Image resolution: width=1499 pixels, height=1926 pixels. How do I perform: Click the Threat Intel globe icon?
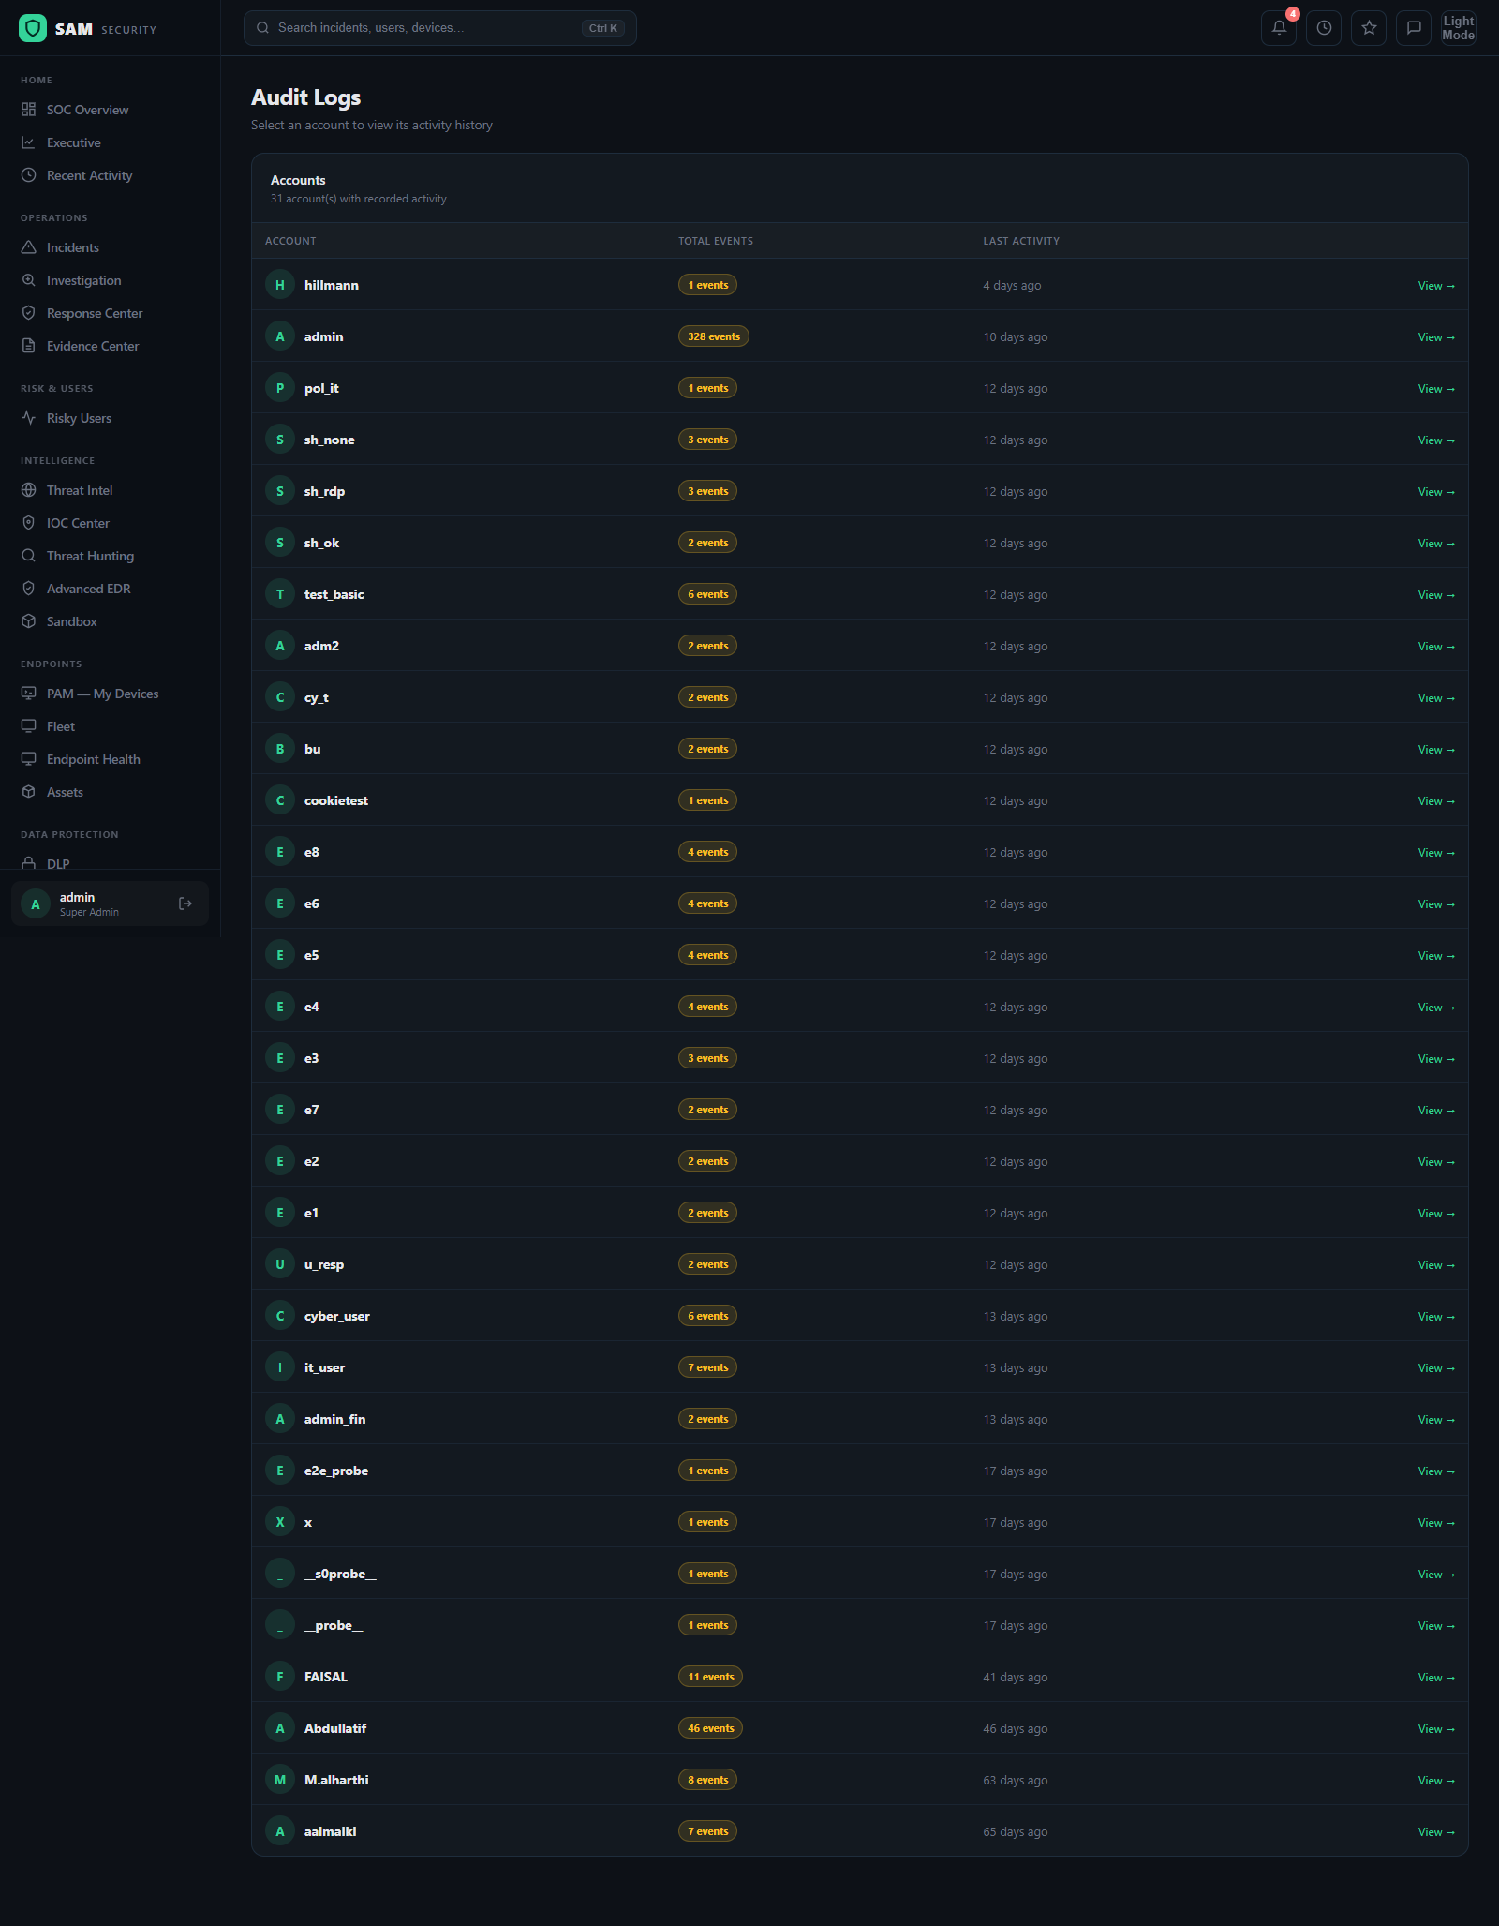click(x=29, y=490)
